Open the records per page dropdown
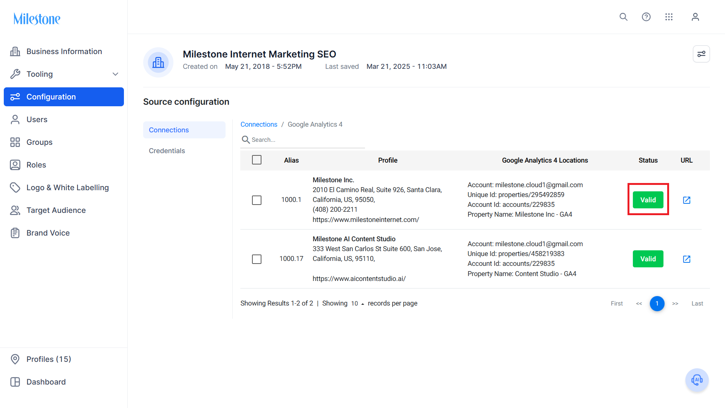Viewport: 725px width, 408px height. click(x=357, y=304)
